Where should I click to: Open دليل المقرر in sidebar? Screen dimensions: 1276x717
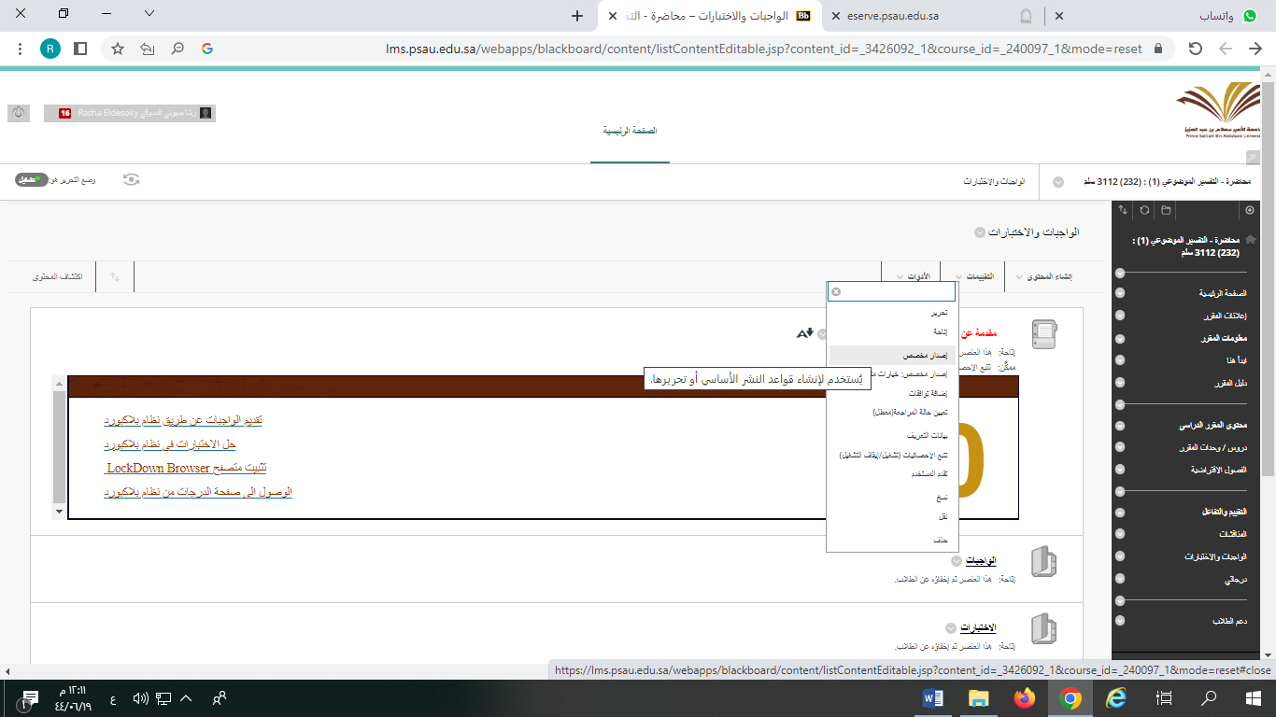1229,383
